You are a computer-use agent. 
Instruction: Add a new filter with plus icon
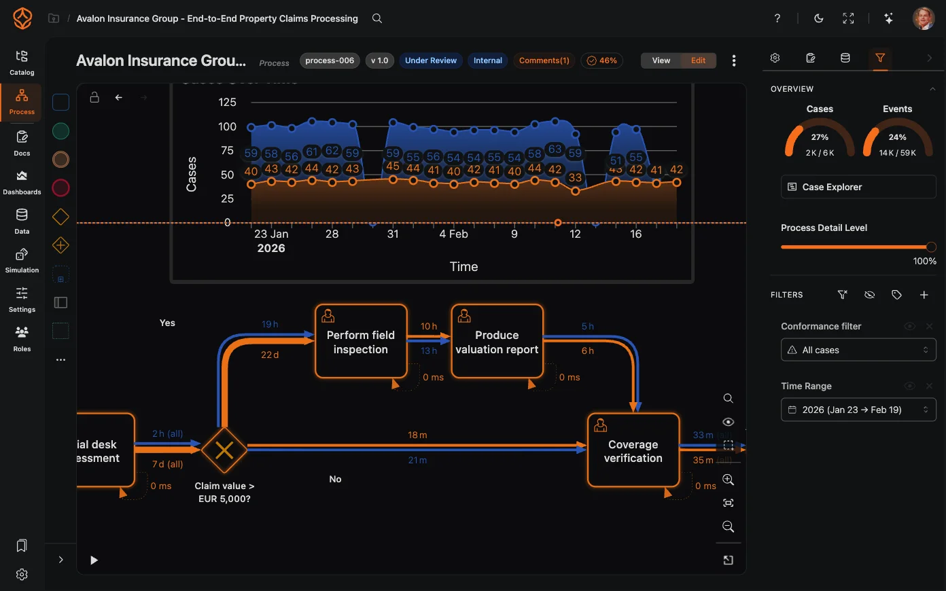coord(924,295)
